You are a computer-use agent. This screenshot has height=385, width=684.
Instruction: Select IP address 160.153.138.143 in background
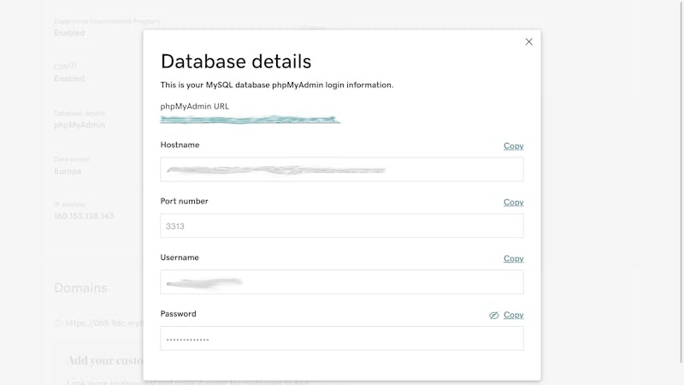coord(84,216)
